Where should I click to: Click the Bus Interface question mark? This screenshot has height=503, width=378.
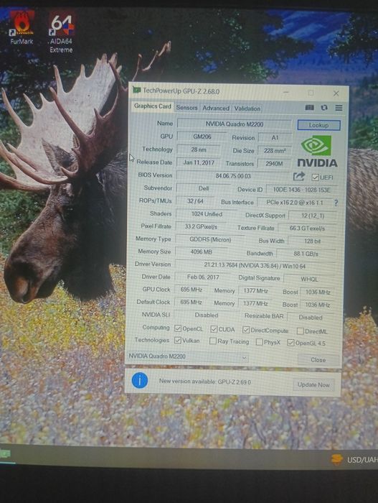point(336,203)
